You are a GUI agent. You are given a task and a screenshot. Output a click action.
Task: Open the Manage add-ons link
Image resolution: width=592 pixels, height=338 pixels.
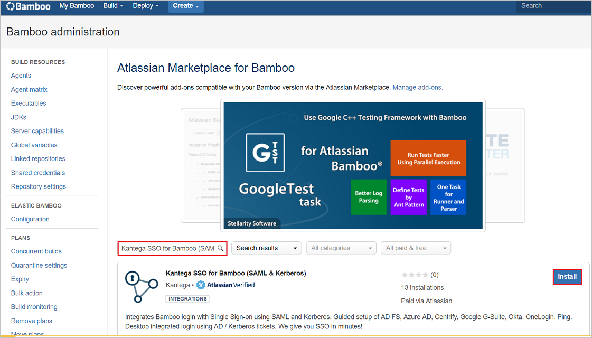(x=417, y=87)
